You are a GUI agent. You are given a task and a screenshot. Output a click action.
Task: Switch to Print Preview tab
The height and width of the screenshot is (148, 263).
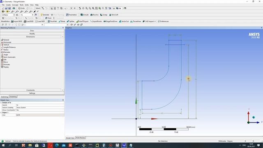pyautogui.click(x=81, y=138)
